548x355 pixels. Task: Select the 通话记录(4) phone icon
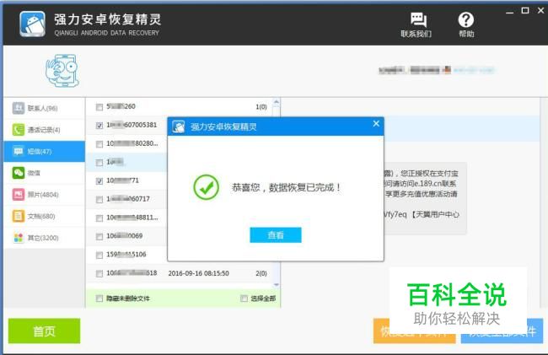tap(19, 130)
